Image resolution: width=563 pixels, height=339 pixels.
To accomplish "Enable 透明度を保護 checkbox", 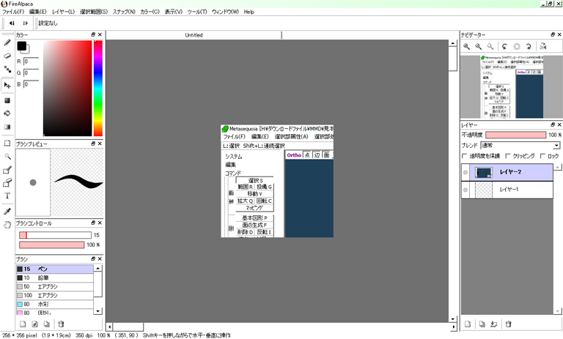I will click(464, 156).
